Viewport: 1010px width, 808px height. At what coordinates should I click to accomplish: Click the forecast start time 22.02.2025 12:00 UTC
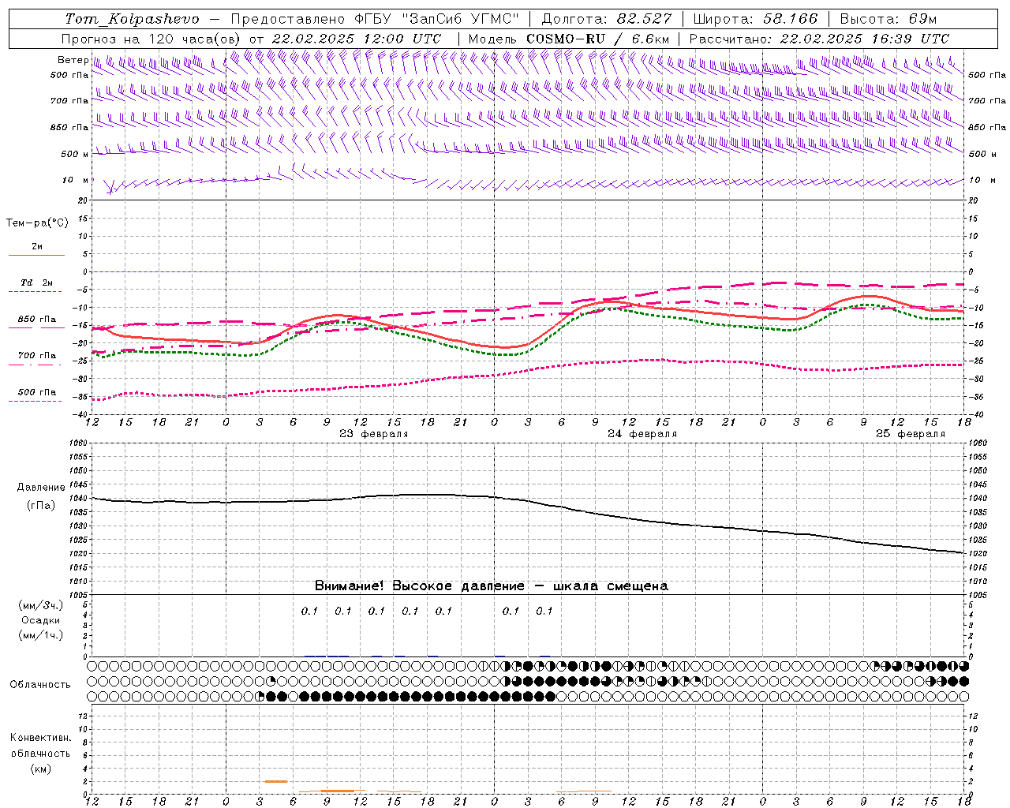tap(356, 39)
